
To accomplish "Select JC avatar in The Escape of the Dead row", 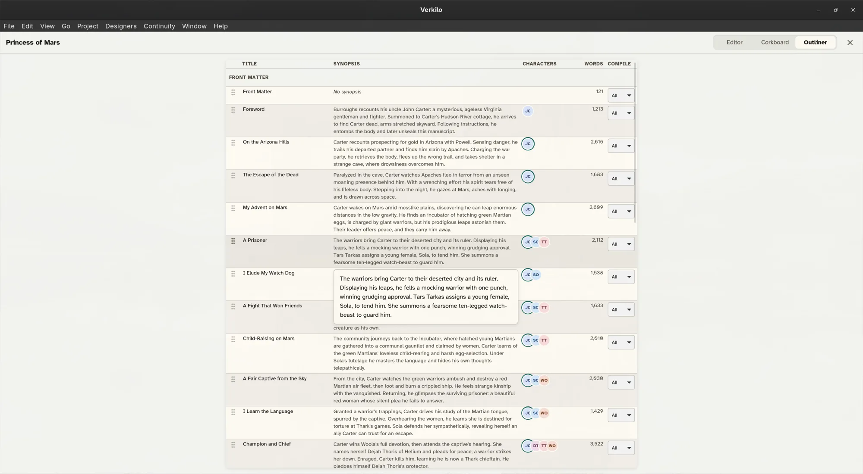I will pos(528,177).
